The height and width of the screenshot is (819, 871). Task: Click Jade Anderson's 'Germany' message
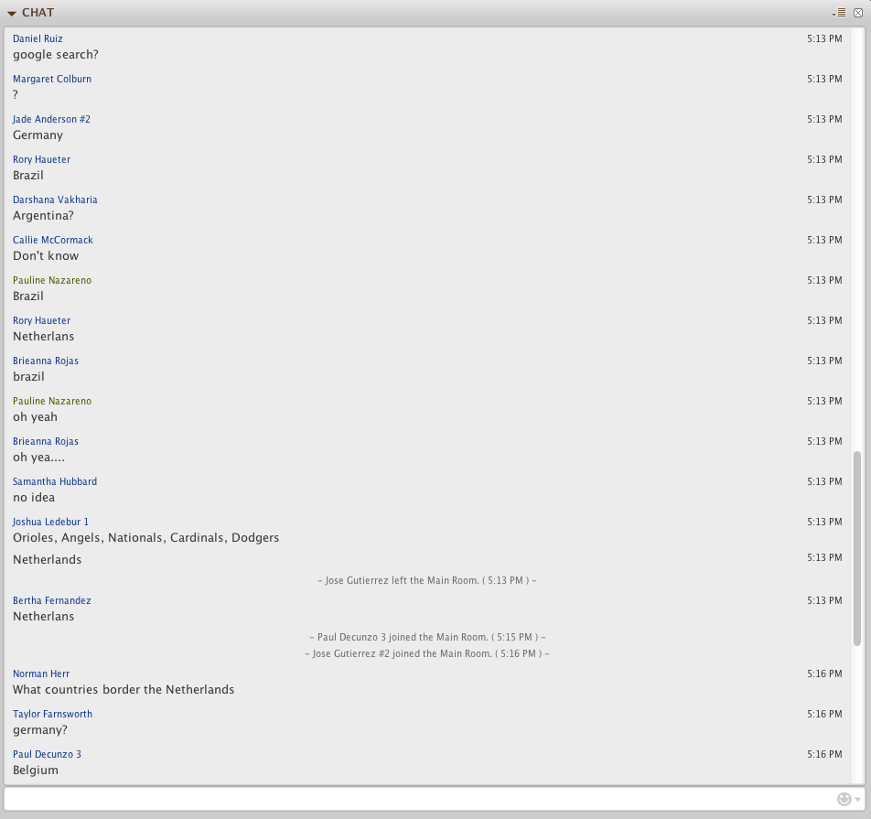click(x=38, y=135)
